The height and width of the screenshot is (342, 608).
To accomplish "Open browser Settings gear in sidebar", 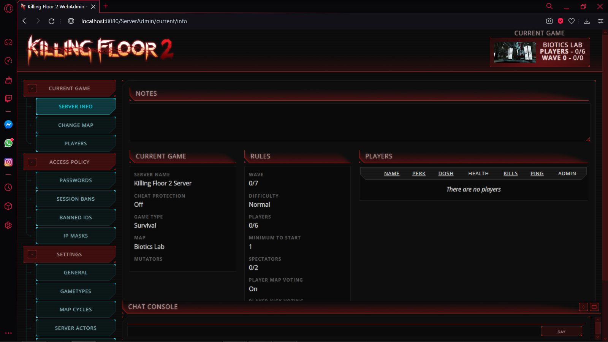I will [x=8, y=225].
